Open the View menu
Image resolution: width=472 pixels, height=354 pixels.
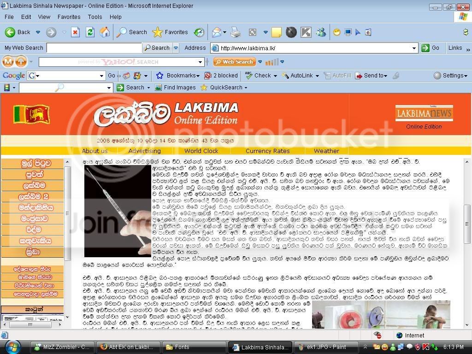(x=44, y=17)
